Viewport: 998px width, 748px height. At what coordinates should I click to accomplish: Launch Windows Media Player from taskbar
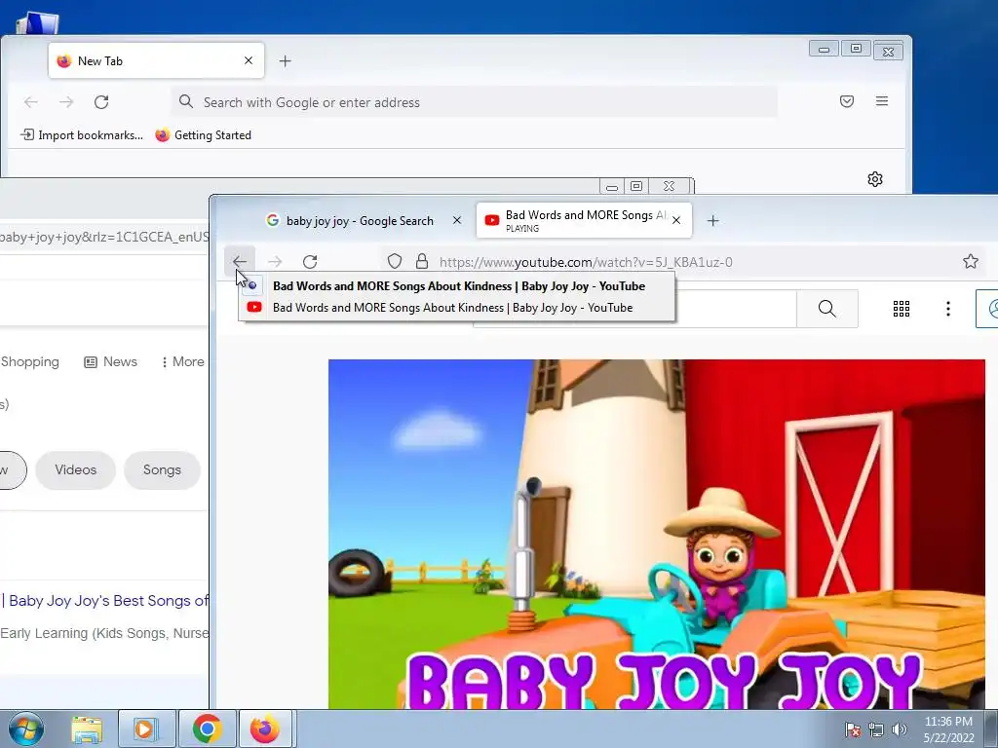pyautogui.click(x=146, y=729)
